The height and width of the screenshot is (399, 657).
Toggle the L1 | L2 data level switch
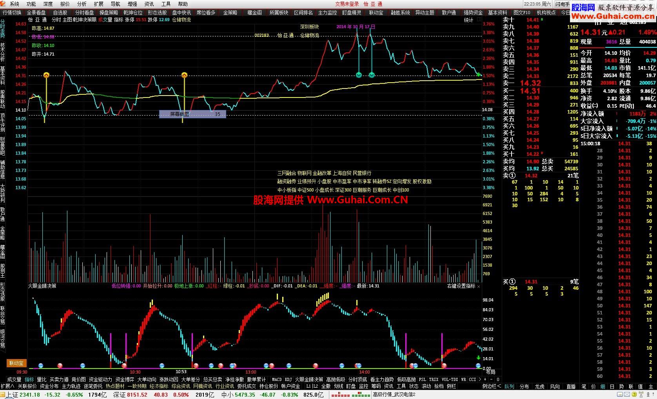(x=312, y=386)
